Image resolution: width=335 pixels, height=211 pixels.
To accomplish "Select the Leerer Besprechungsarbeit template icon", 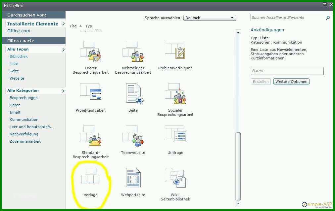I will [91, 52].
